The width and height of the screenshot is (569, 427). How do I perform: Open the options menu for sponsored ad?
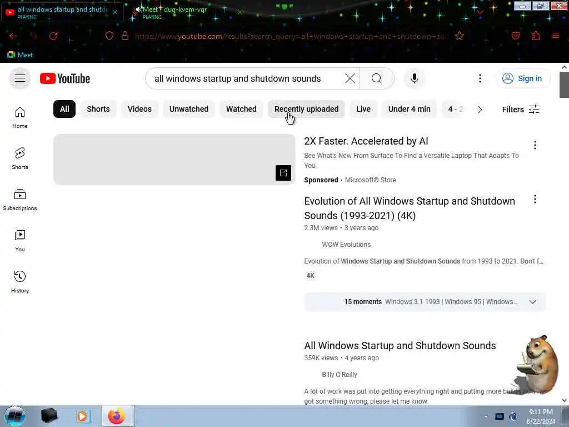(x=535, y=145)
